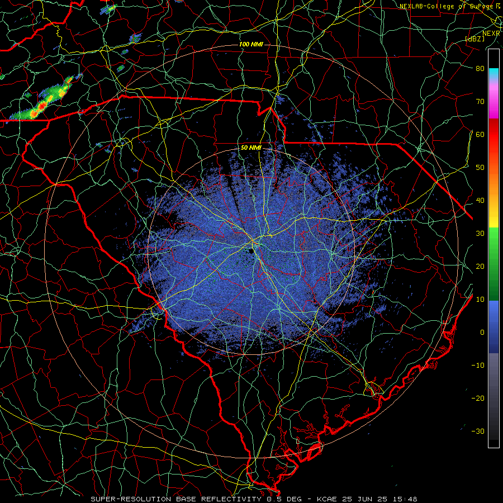Click the 80 value on the dBZ scale
This screenshot has width=503, height=503.
[x=480, y=68]
